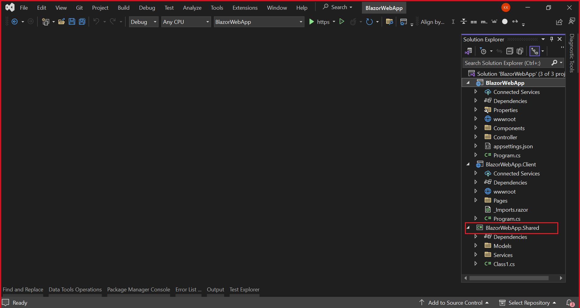Screen dimensions: 580x308
Task: Click the Open File folder icon
Action: [62, 22]
